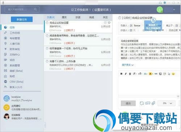181x132 pixels.
Task: Edit the 抄送人 field via pencil icon
Action: (x=131, y=30)
